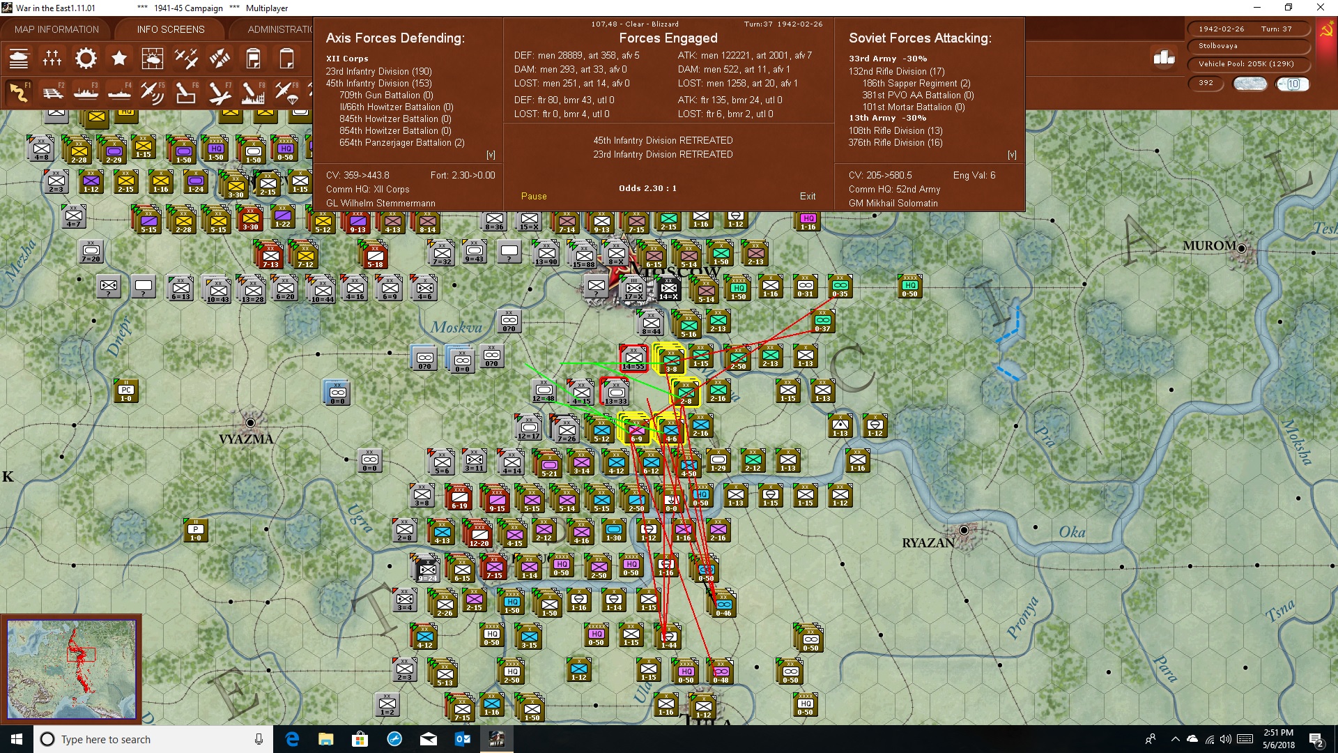Open the INFO SCREENS tab
This screenshot has height=753, width=1338.
[171, 29]
